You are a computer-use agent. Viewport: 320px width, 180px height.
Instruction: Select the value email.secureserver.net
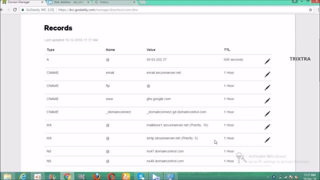point(163,72)
